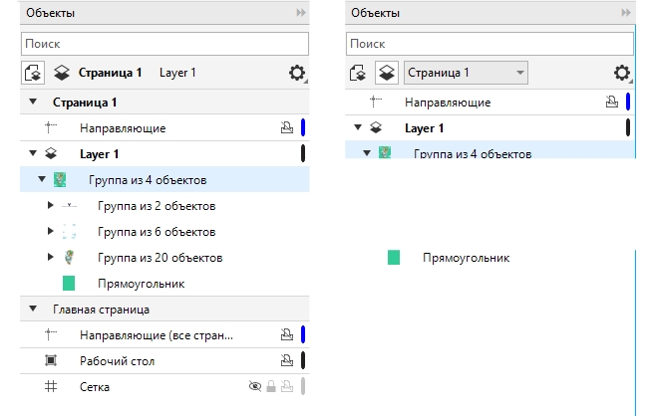Expand Группа из 2 объектов

[51, 206]
